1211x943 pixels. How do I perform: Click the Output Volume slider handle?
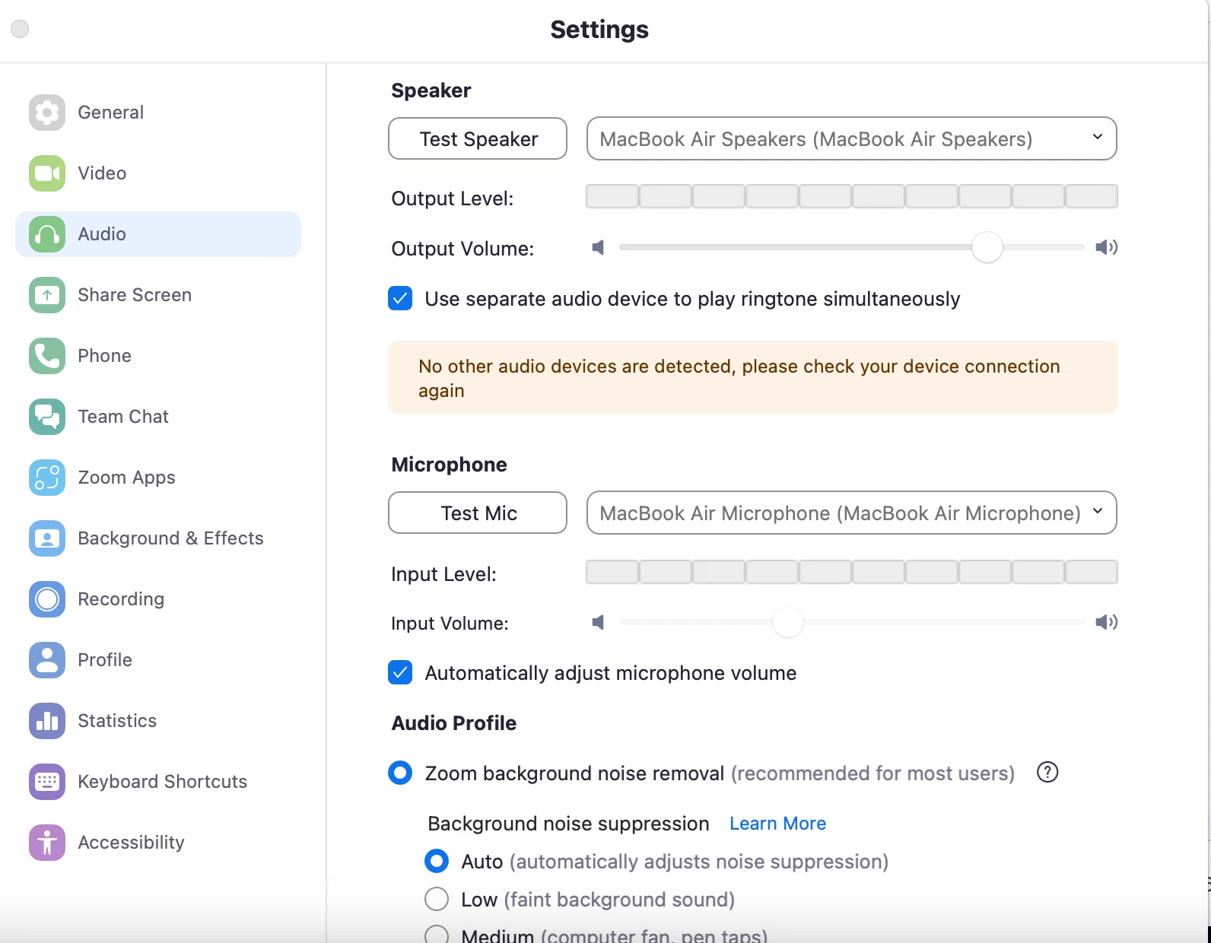coord(987,248)
